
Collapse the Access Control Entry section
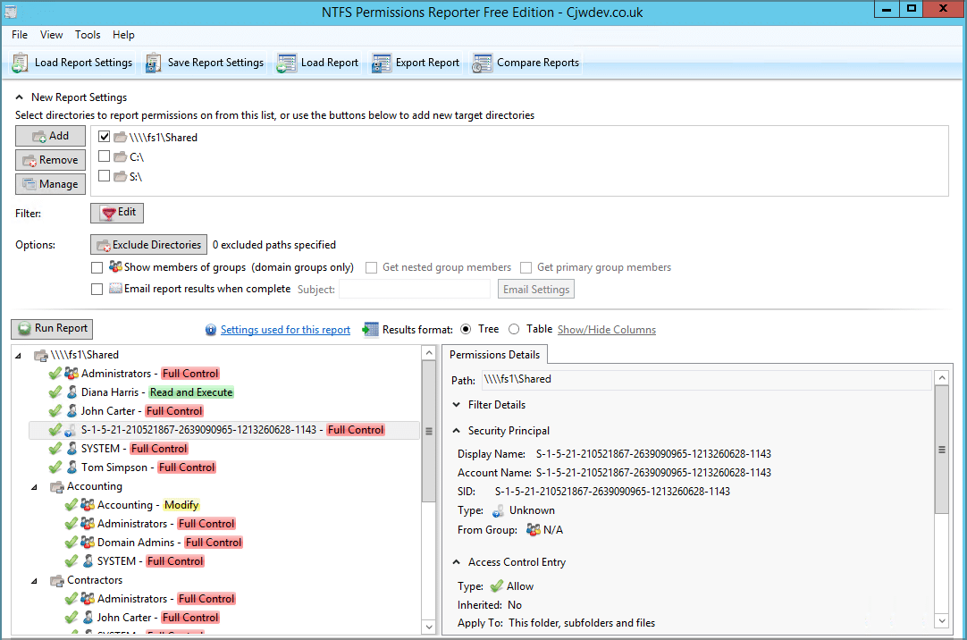(457, 562)
